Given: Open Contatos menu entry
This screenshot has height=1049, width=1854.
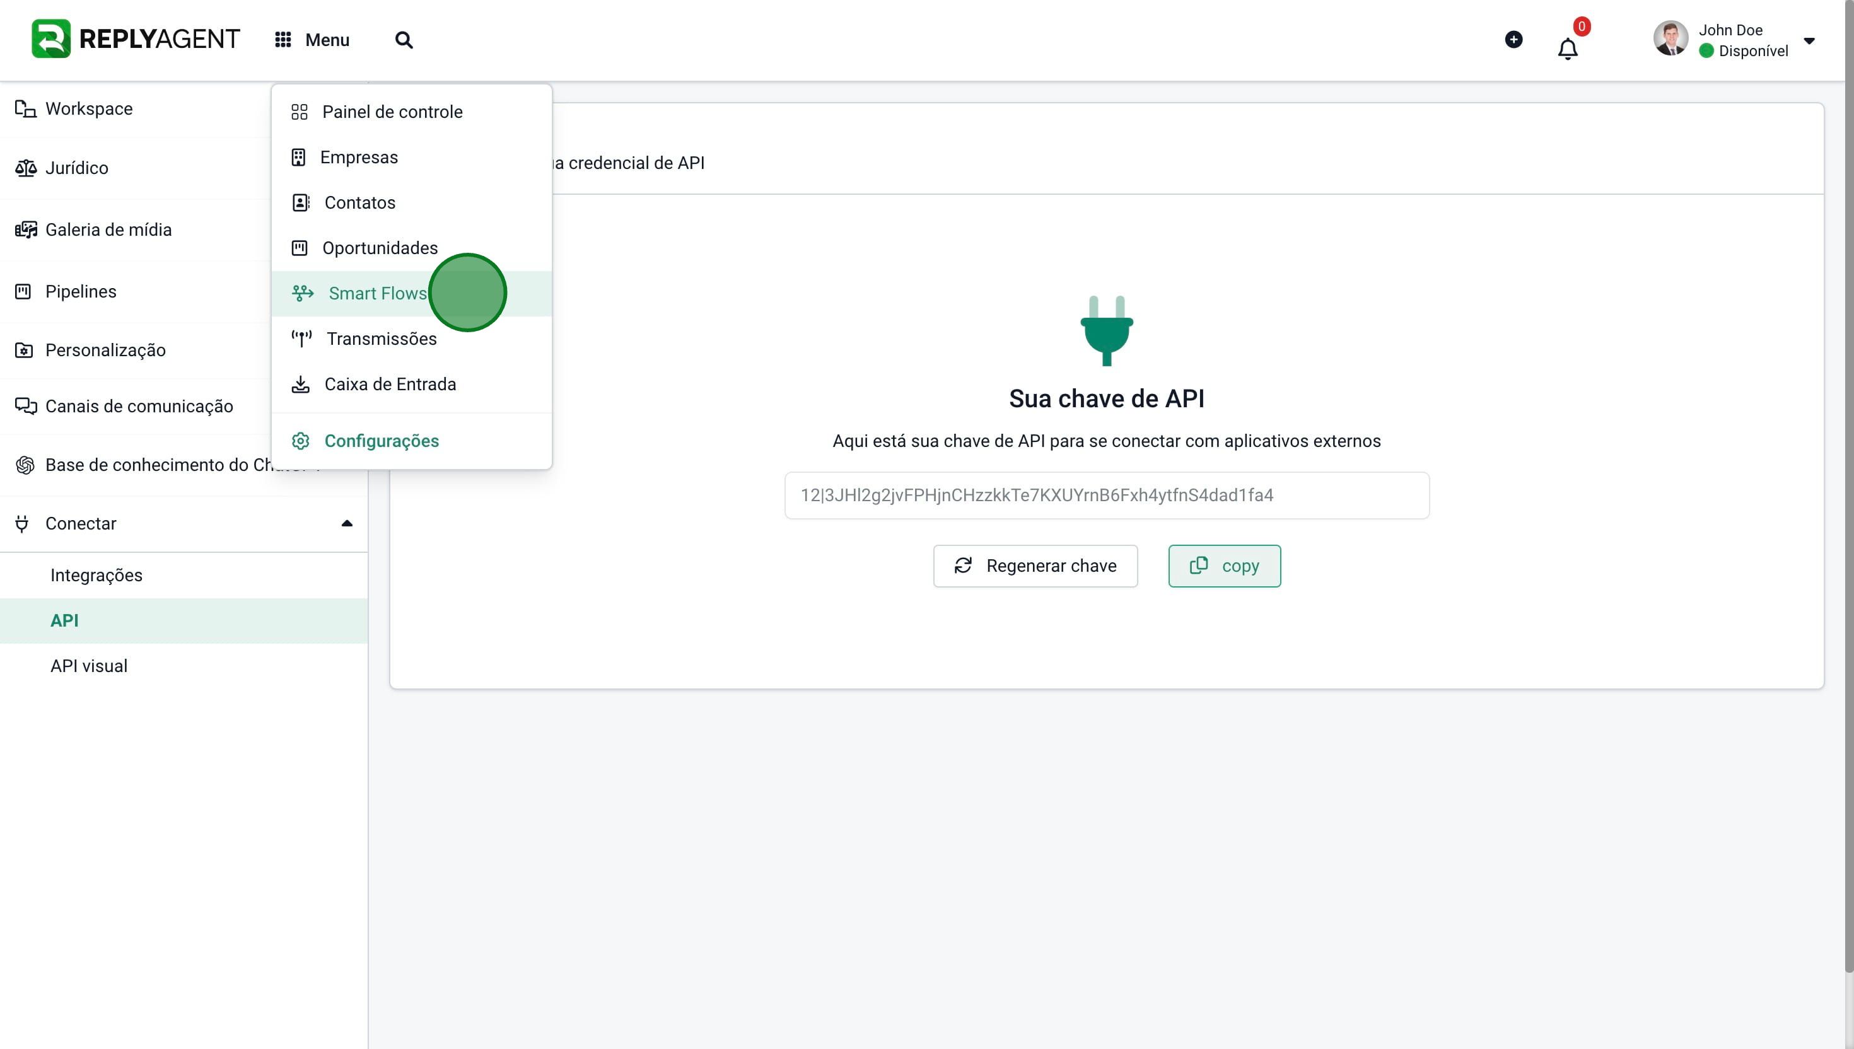Looking at the screenshot, I should click(x=411, y=202).
